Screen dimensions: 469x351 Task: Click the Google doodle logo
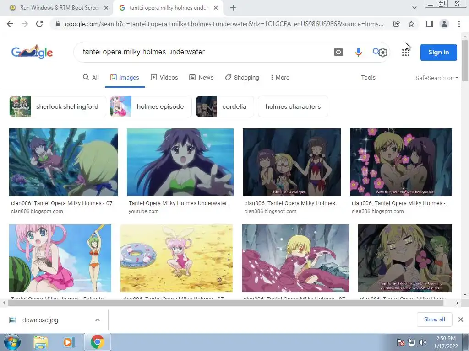pyautogui.click(x=32, y=52)
